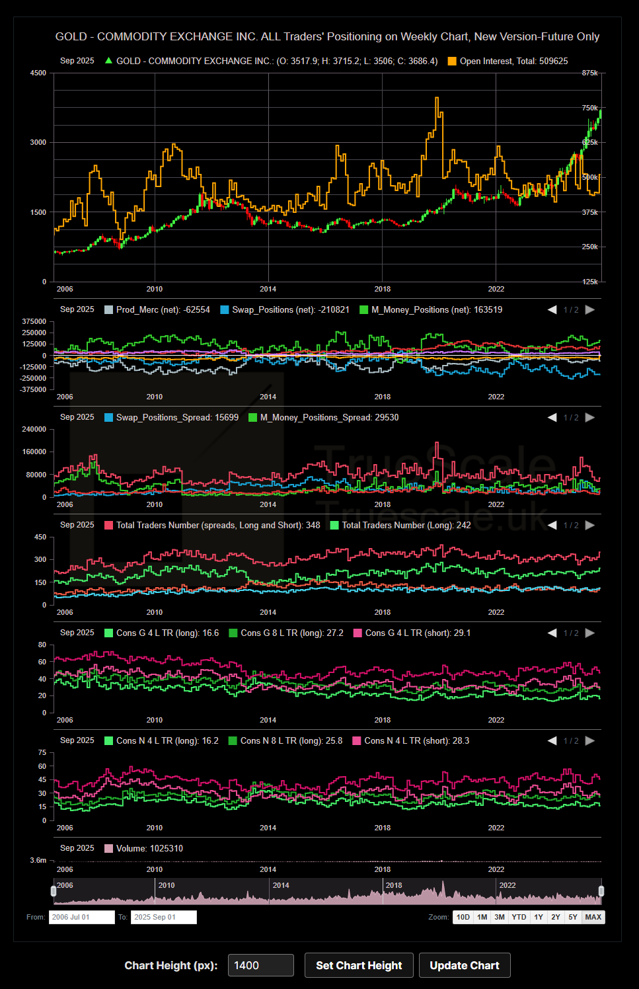
Task: Click next-page arrow in Cons G 4 L TR legend
Action: coord(590,633)
